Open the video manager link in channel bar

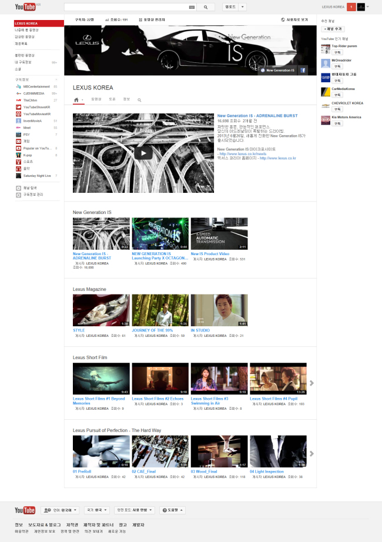152,20
